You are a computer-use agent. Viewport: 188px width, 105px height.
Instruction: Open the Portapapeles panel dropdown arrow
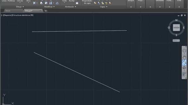(169, 7)
